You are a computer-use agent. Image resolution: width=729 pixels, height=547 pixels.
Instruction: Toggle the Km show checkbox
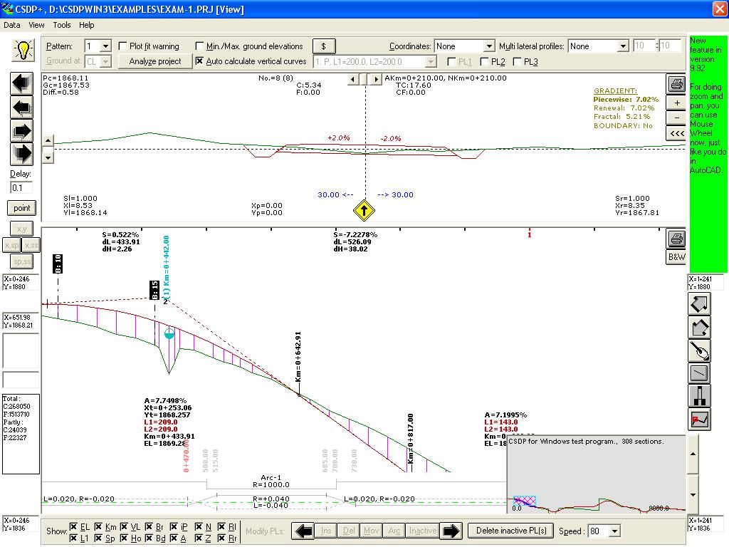point(98,527)
